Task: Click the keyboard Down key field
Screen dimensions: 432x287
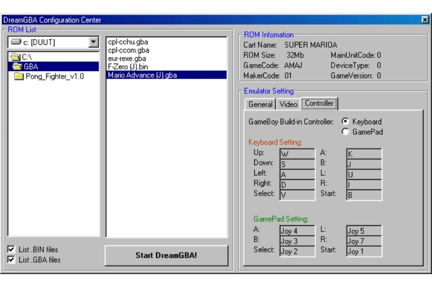Action: tap(298, 164)
